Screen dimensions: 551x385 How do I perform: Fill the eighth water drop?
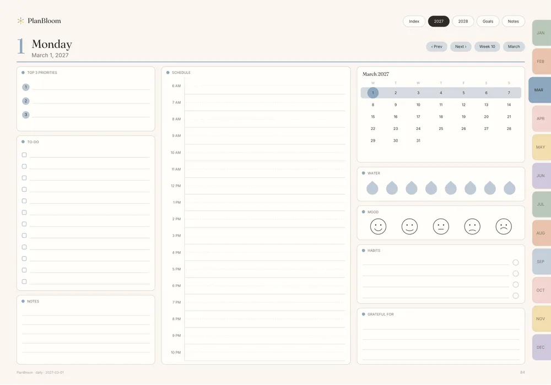click(x=510, y=188)
